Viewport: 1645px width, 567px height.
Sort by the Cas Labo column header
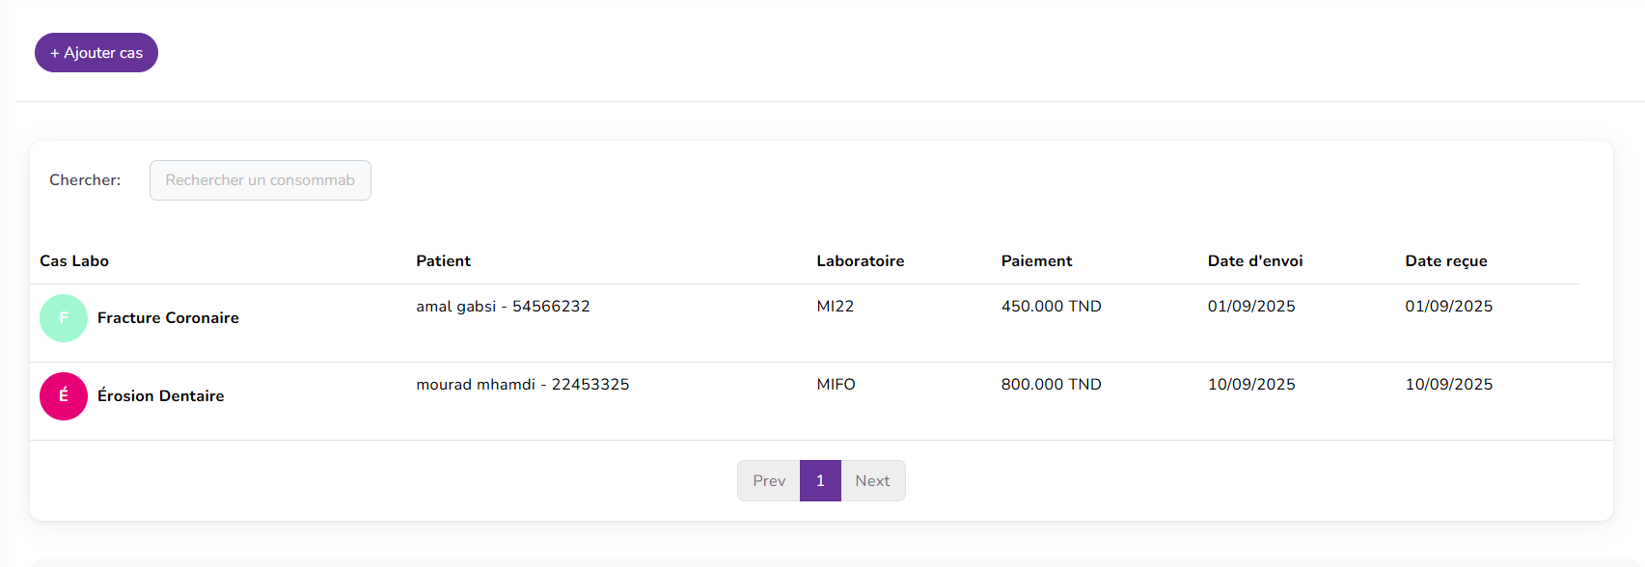pos(74,261)
